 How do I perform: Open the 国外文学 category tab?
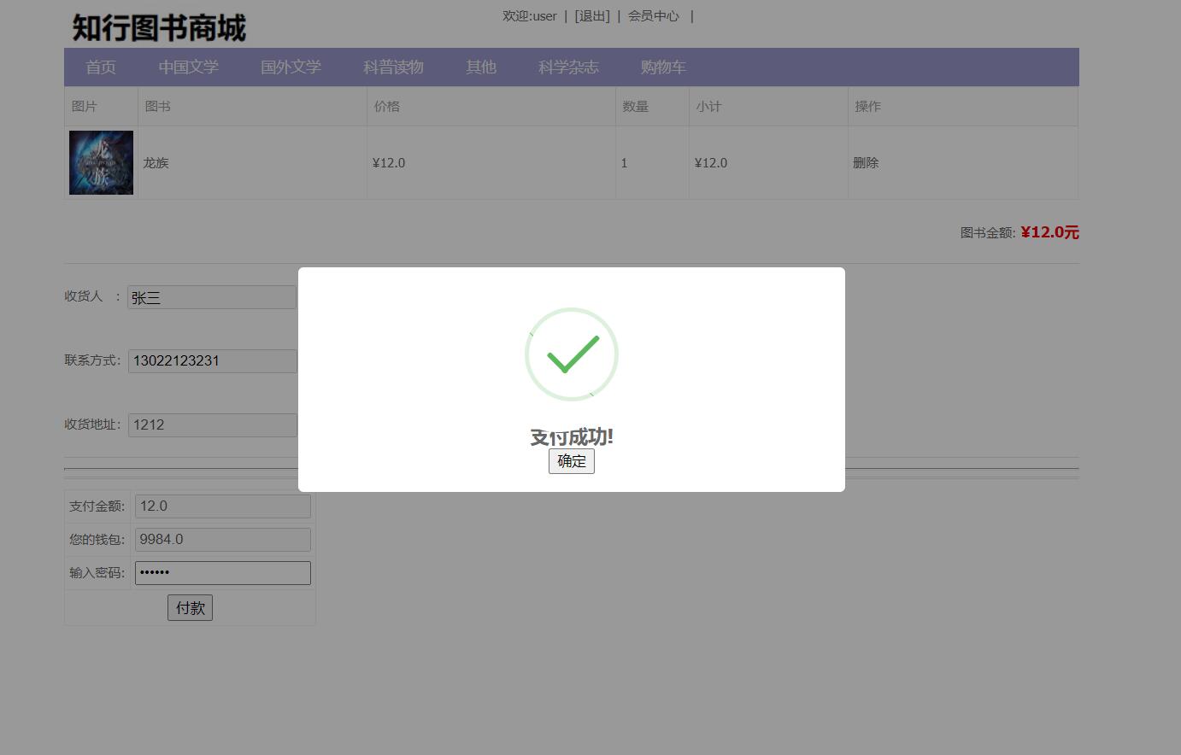pyautogui.click(x=291, y=67)
